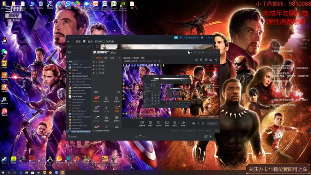311x175 pixels.
Task: Expand the microphone options arrow
Action: pyautogui.click(x=178, y=123)
